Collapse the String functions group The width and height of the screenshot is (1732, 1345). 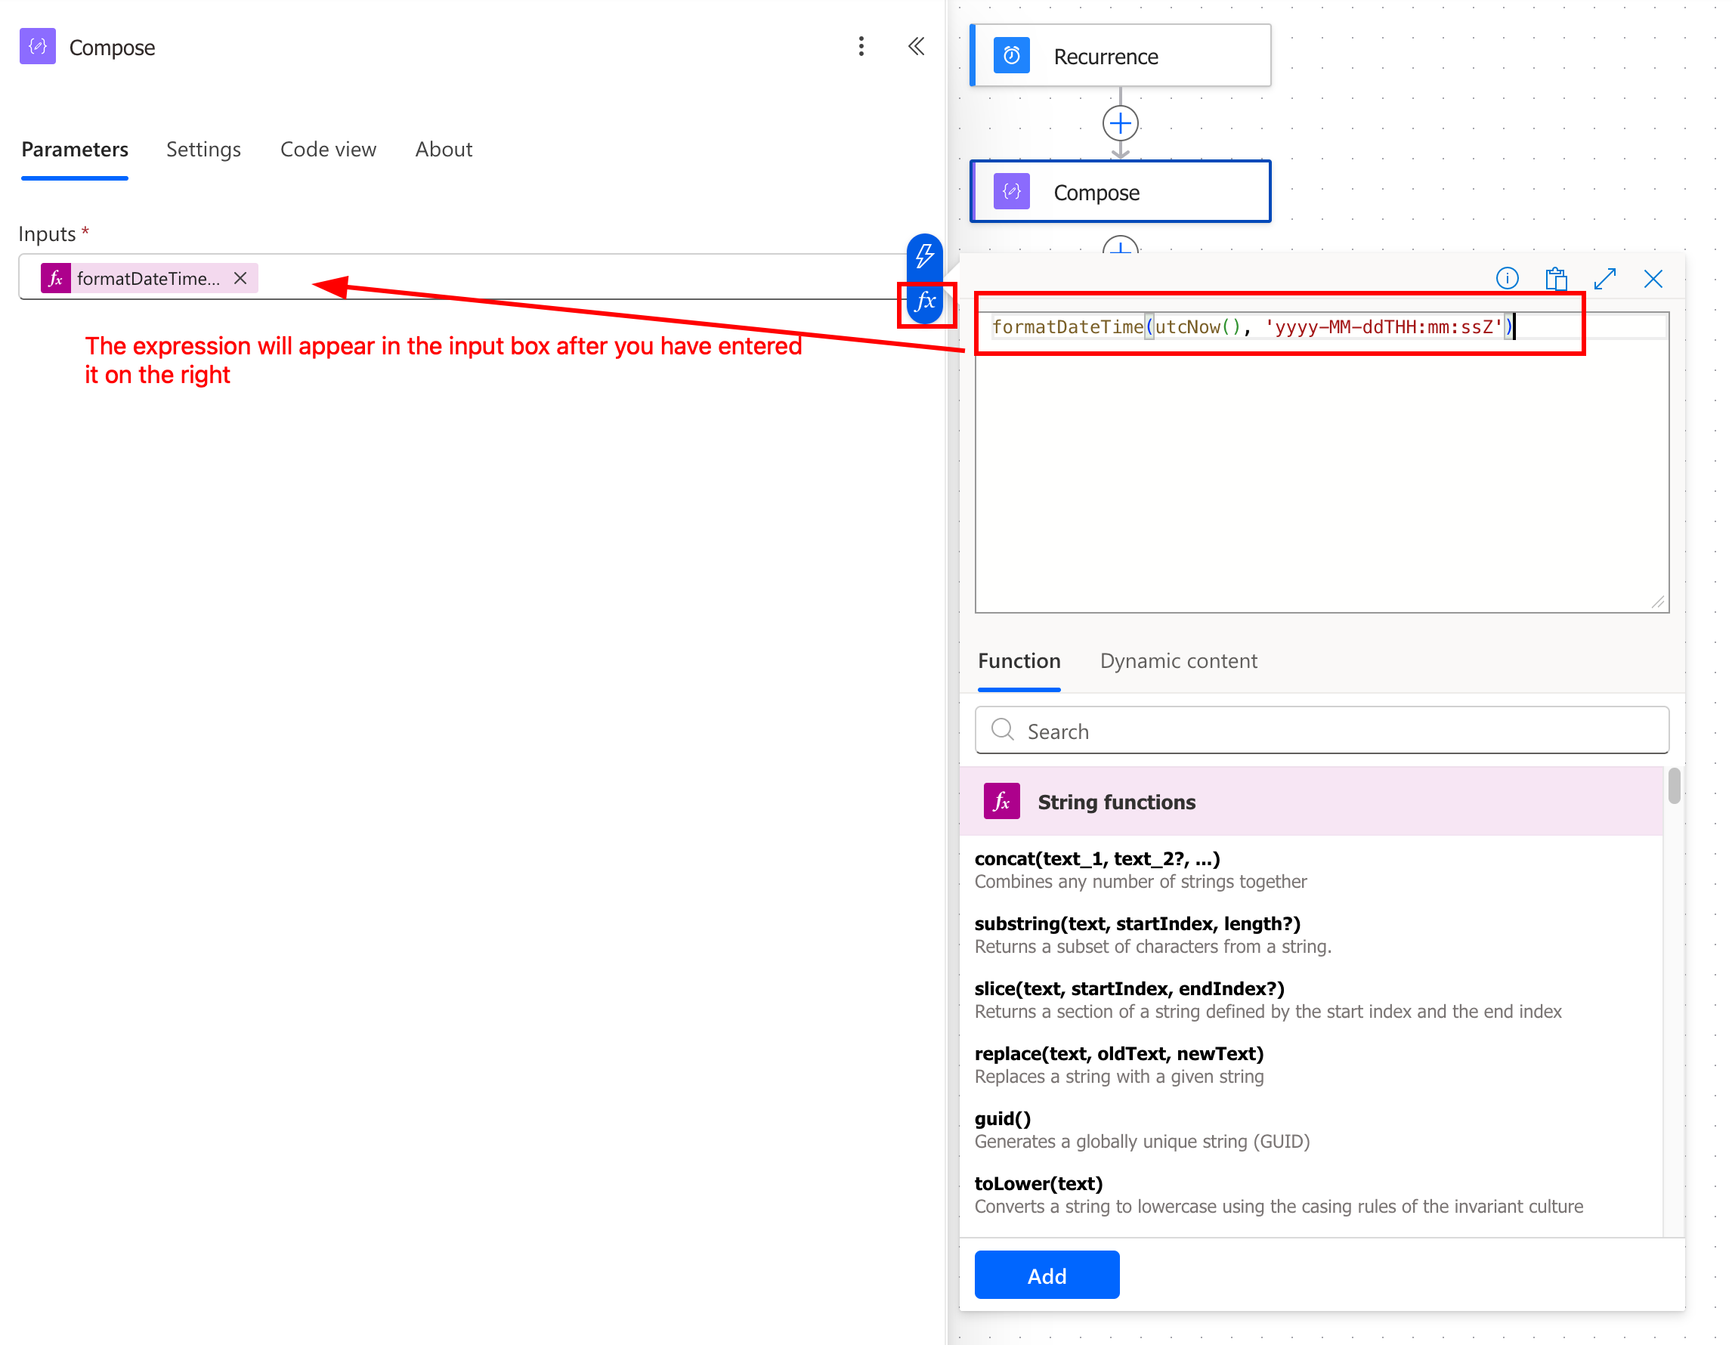pos(1311,802)
